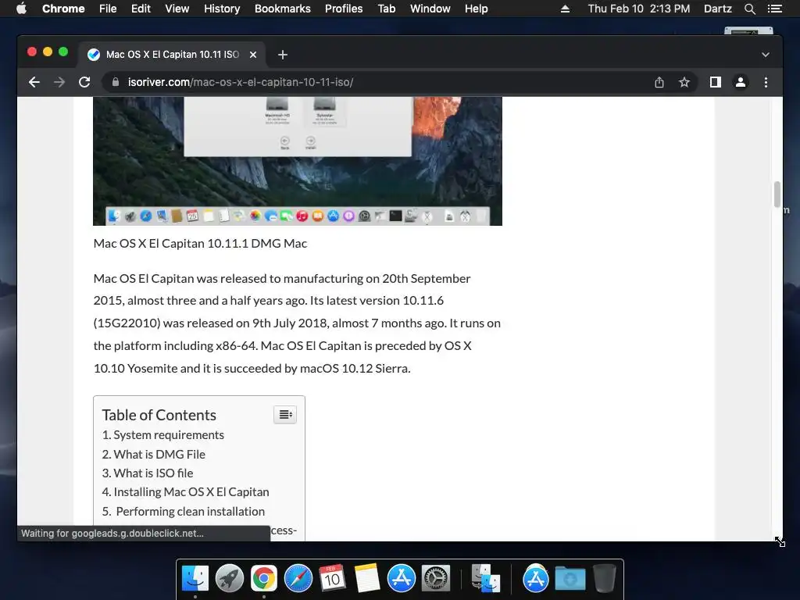Viewport: 800px width, 600px height.
Task: Bookmark this tab with star icon
Action: pos(684,82)
